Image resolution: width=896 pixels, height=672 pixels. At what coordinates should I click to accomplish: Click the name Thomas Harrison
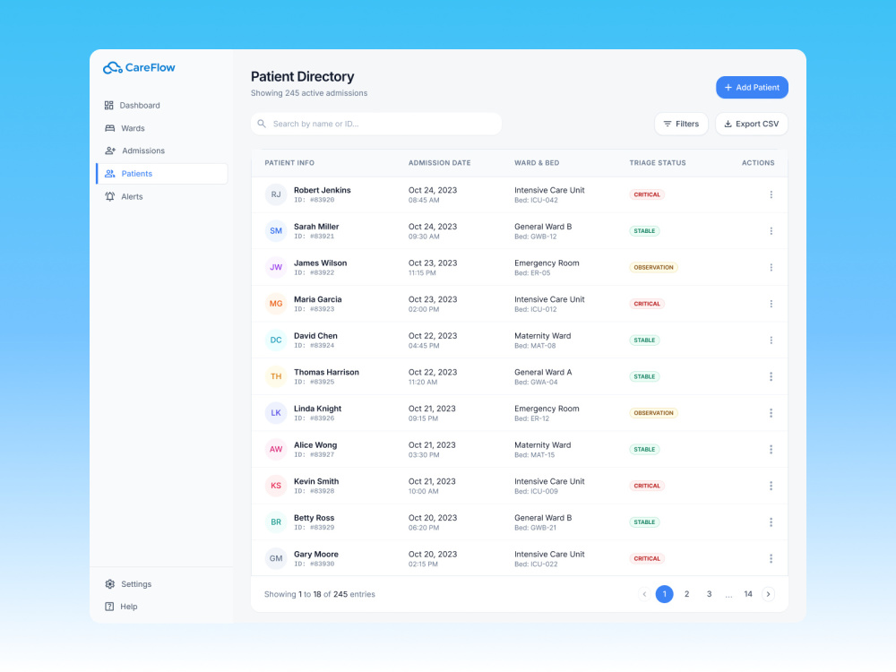point(326,372)
